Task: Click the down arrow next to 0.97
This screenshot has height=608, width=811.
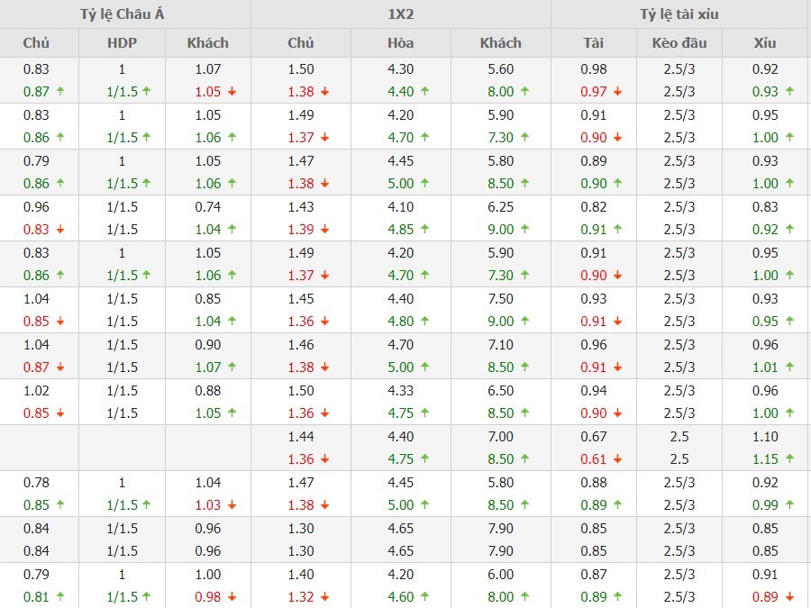Action: click(x=617, y=92)
